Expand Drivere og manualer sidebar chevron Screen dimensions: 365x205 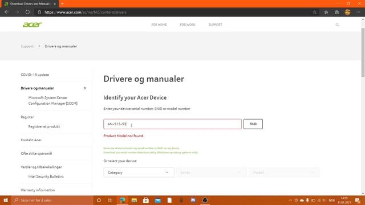tap(85, 88)
